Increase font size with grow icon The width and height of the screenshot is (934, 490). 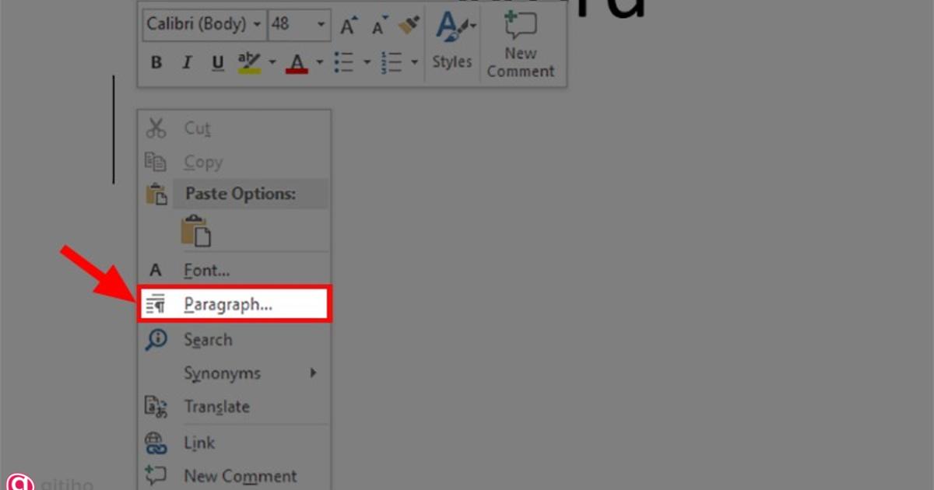click(x=349, y=26)
